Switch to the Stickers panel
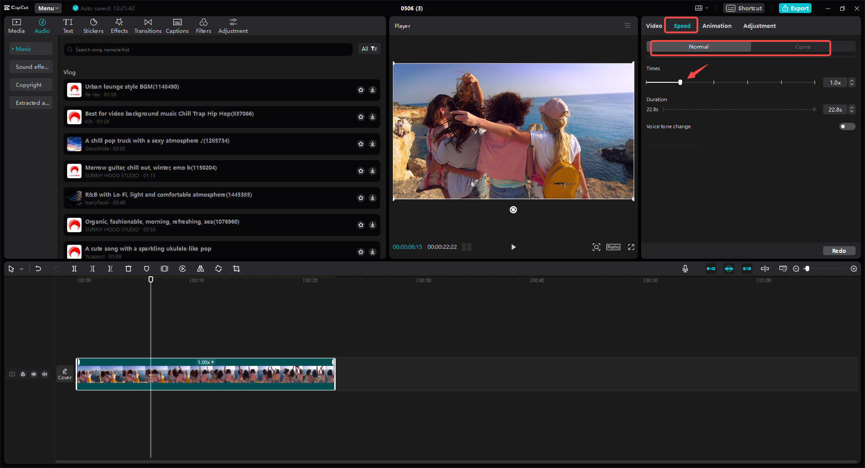Viewport: 865px width, 468px height. pyautogui.click(x=93, y=25)
